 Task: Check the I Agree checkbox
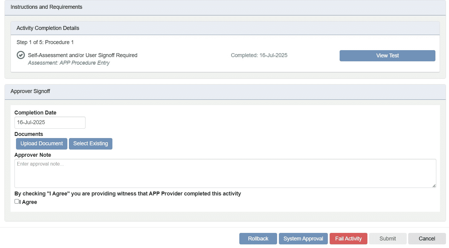click(17, 201)
